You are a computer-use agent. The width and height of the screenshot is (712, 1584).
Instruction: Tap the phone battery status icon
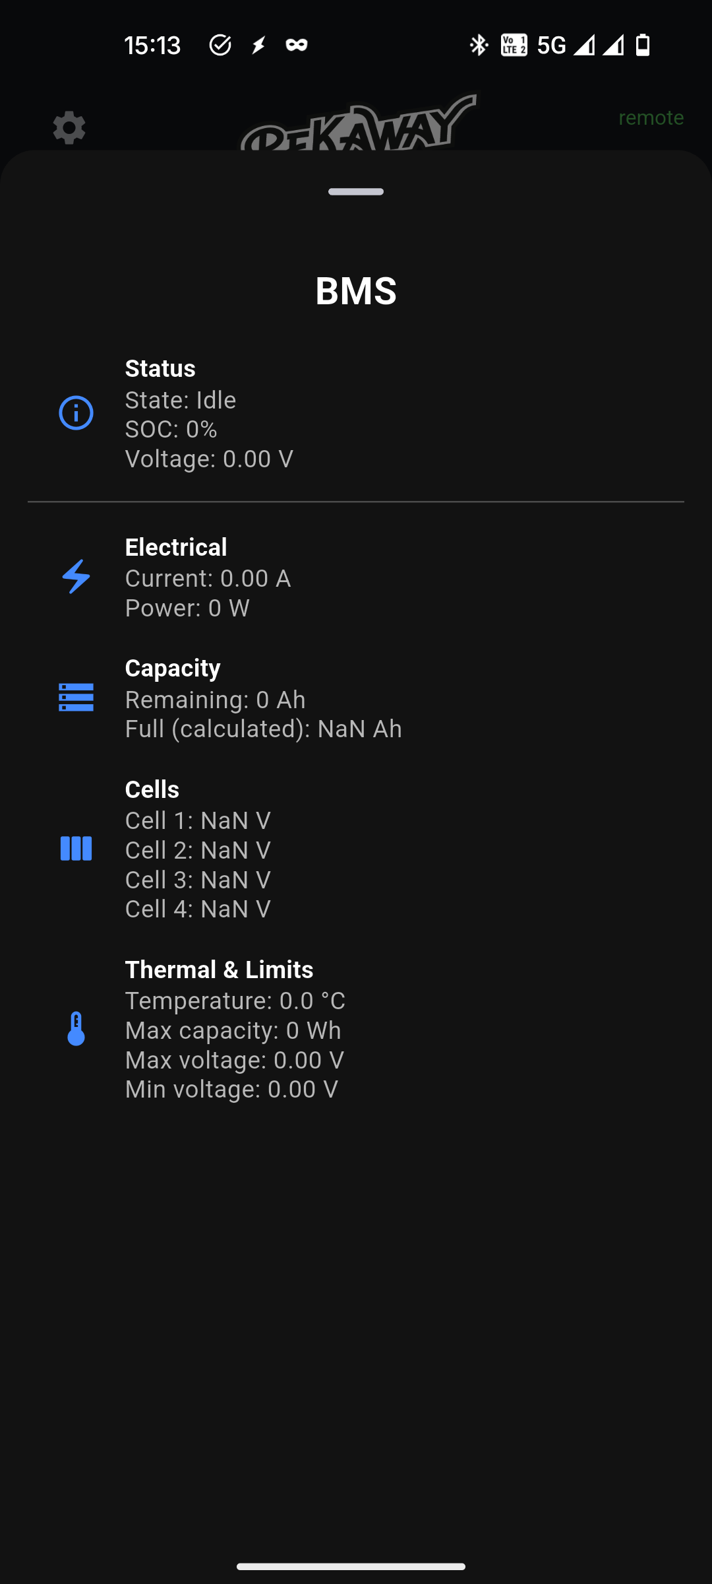click(643, 45)
